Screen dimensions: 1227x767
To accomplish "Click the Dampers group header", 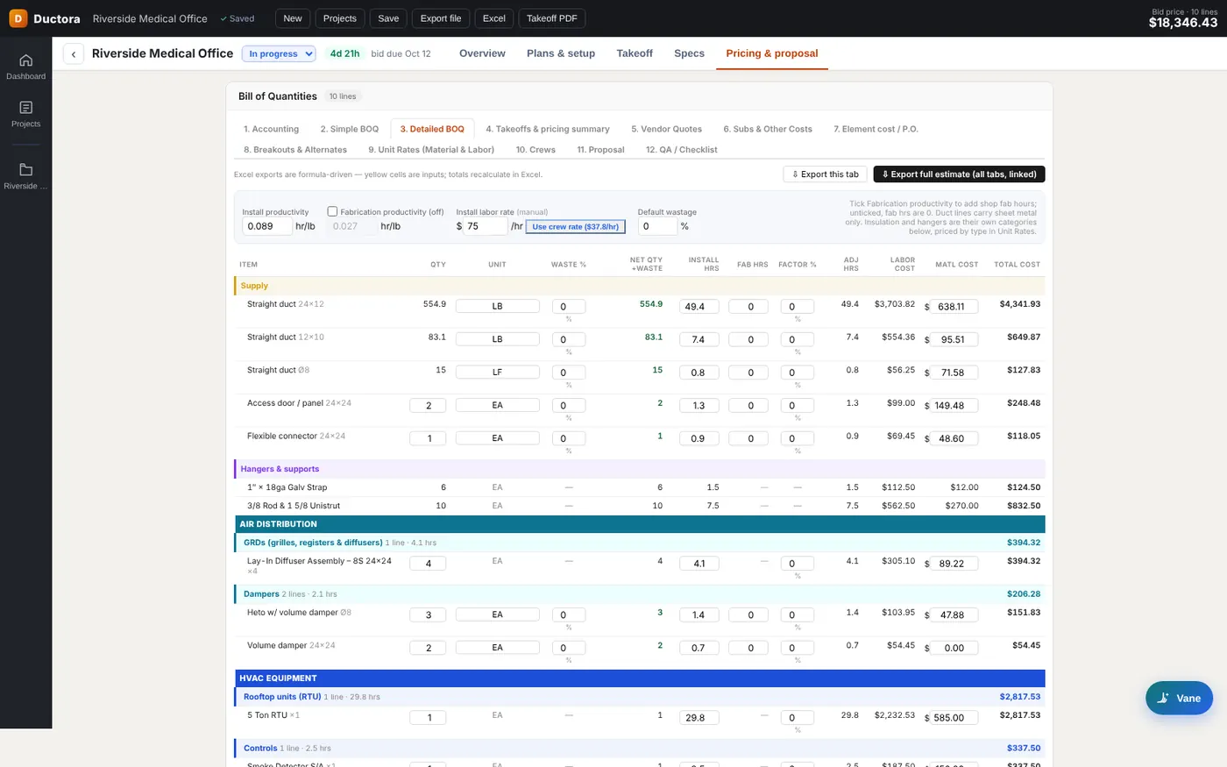I will 639,594.
